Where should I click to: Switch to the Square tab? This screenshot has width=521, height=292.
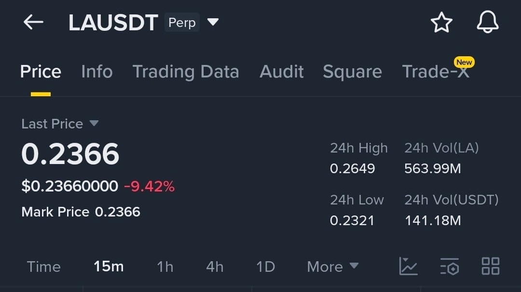coord(352,72)
